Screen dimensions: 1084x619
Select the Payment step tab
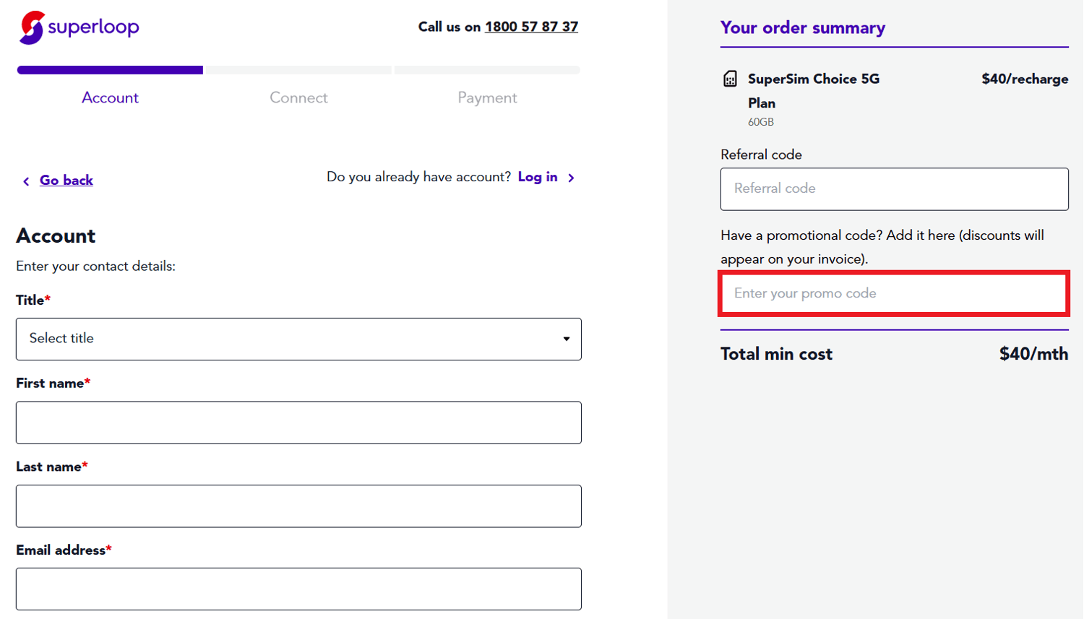pyautogui.click(x=487, y=98)
